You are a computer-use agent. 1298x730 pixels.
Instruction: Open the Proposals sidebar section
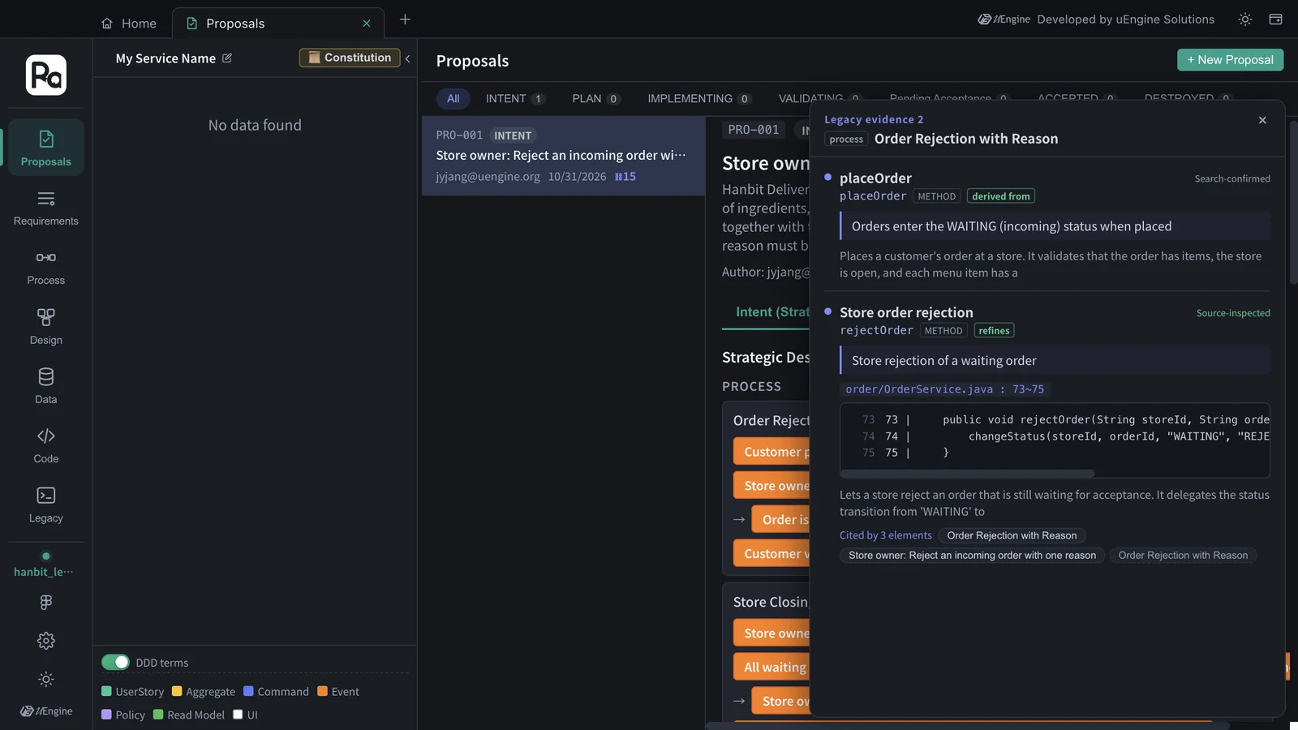(x=46, y=148)
